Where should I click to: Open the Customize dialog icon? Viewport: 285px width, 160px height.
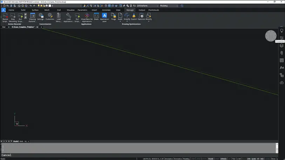tap(50, 16)
